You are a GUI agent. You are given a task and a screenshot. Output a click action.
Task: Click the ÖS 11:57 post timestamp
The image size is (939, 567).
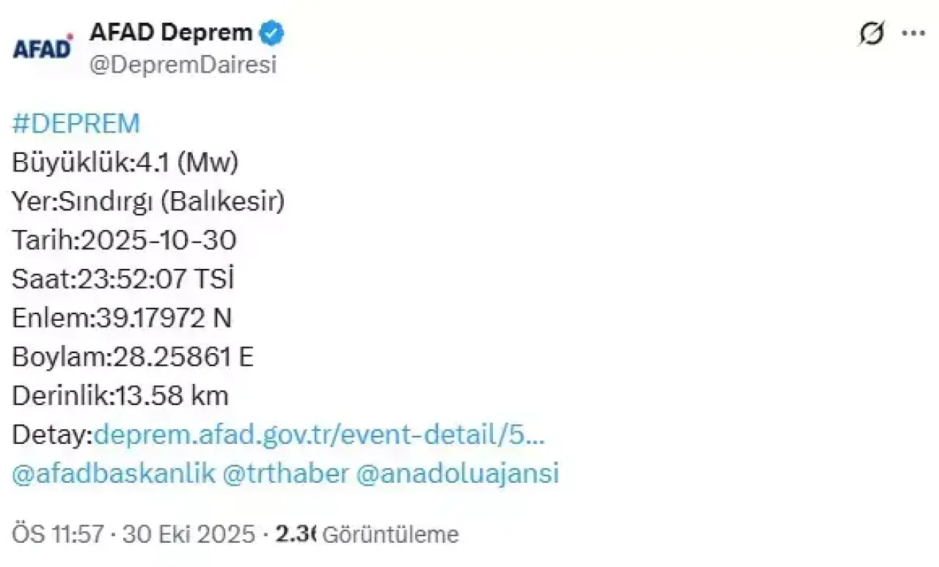click(x=59, y=534)
